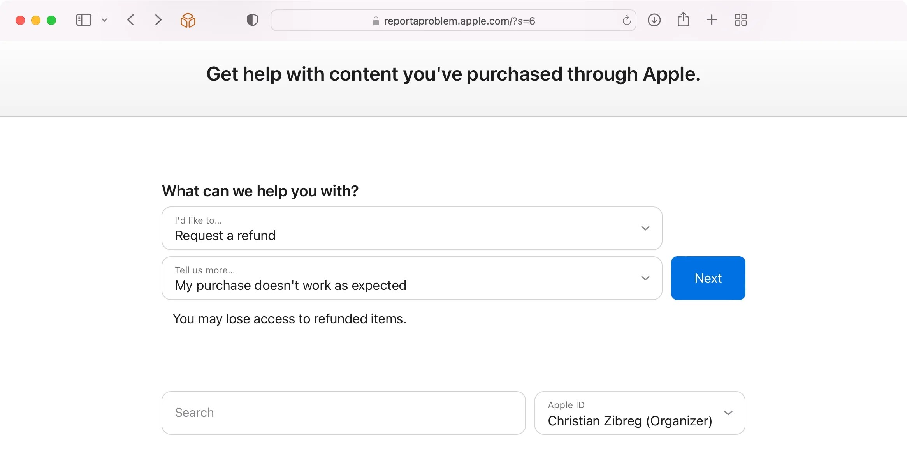The width and height of the screenshot is (907, 455).
Task: Click the Next button
Action: tap(708, 278)
